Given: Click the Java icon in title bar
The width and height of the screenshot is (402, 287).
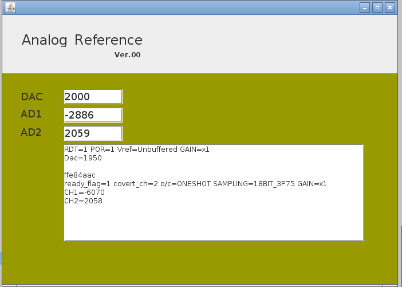Looking at the screenshot, I should (10, 7).
